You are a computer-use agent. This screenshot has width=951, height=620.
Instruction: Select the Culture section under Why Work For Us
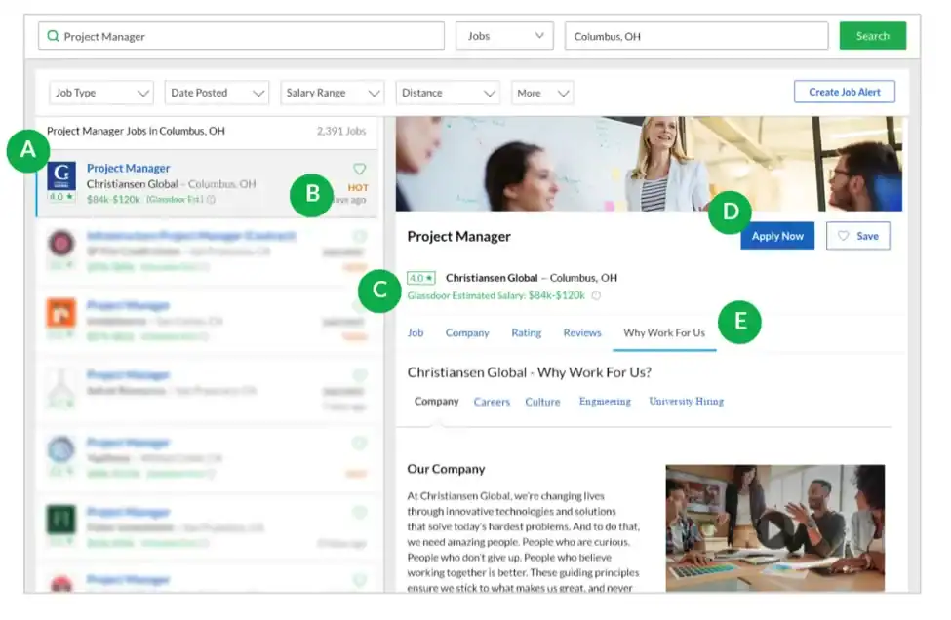point(542,401)
